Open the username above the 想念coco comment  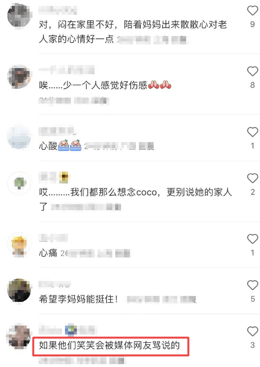click(x=55, y=177)
